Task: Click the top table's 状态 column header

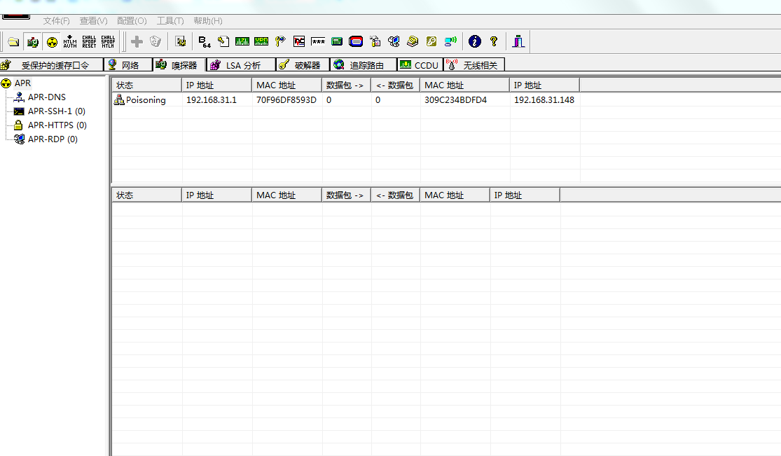Action: [x=146, y=85]
